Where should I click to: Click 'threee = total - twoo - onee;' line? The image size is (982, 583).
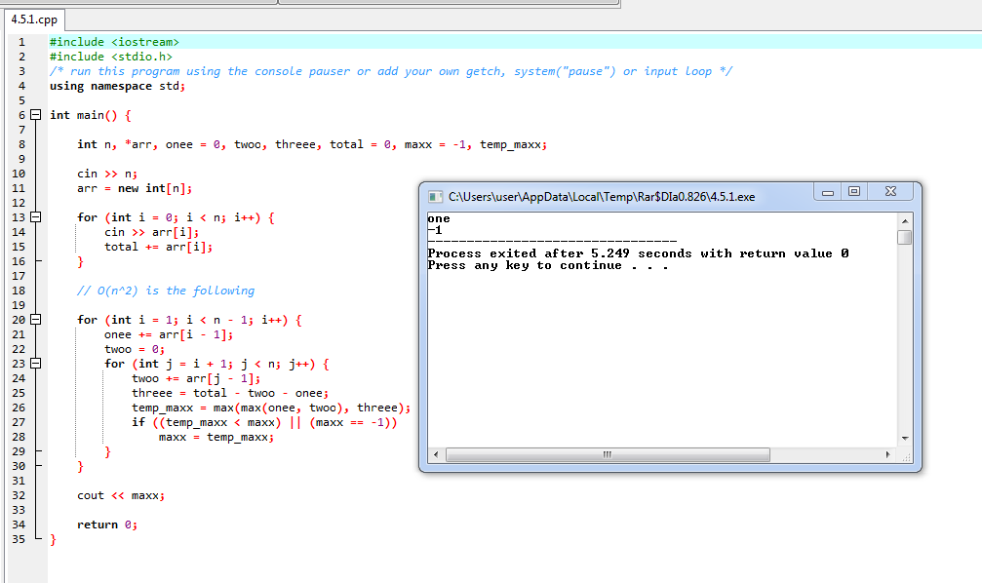230,393
